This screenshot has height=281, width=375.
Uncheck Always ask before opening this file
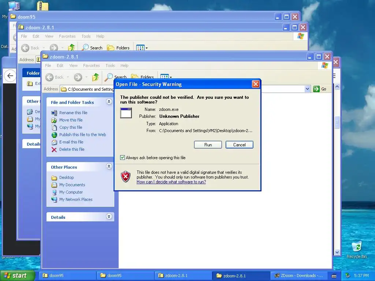point(122,157)
